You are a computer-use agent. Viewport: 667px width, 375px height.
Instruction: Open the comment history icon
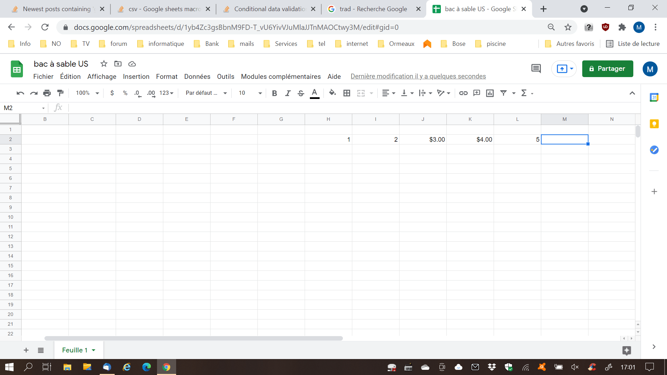click(x=536, y=69)
